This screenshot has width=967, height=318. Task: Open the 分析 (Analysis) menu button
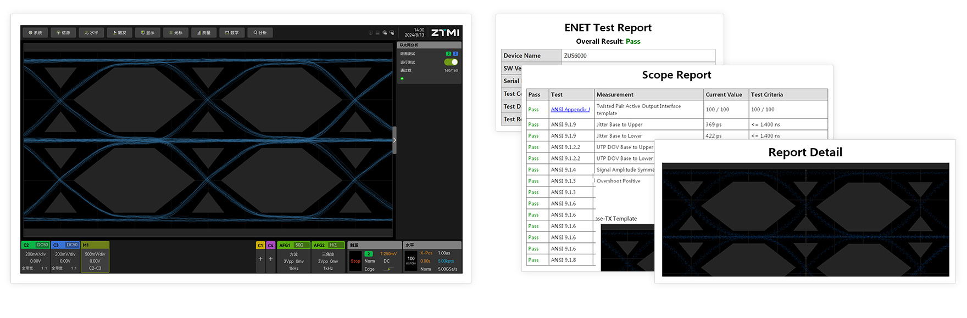pos(260,33)
